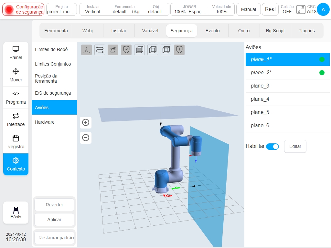Open Hardware settings

click(54, 122)
